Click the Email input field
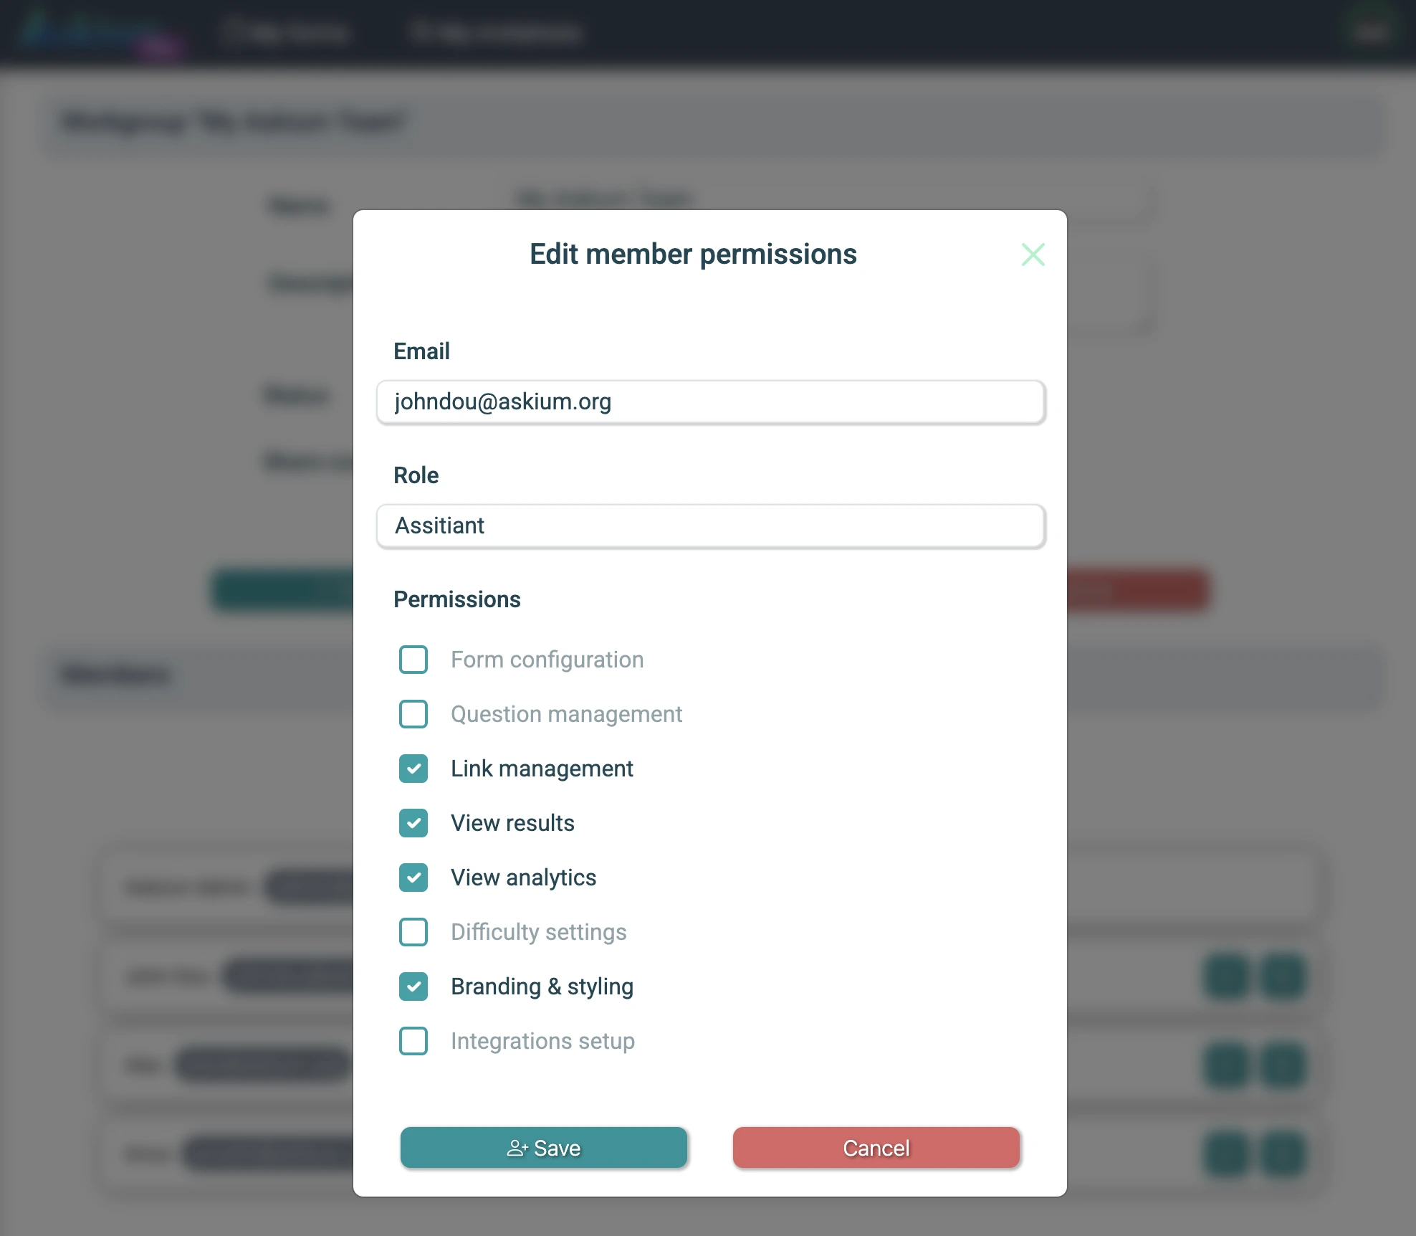The image size is (1416, 1236). (710, 402)
